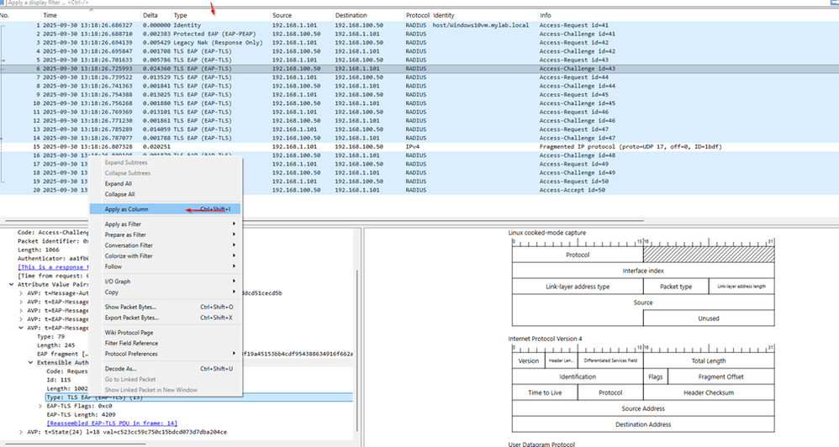Collapse the Extensible Authentication Protocol node
The image size is (839, 447).
tap(32, 362)
